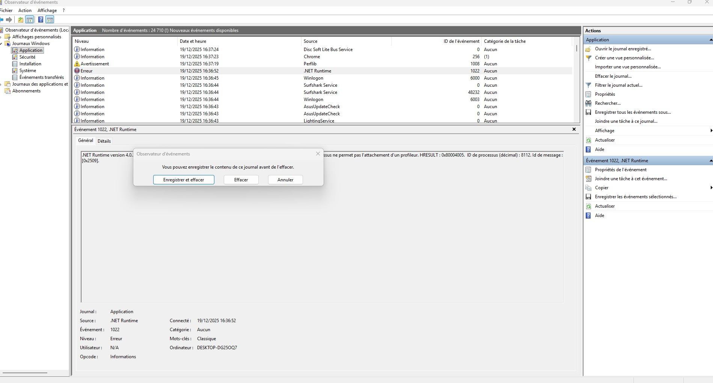The width and height of the screenshot is (713, 383).
Task: Click the Système log icon in the tree
Action: coord(15,71)
